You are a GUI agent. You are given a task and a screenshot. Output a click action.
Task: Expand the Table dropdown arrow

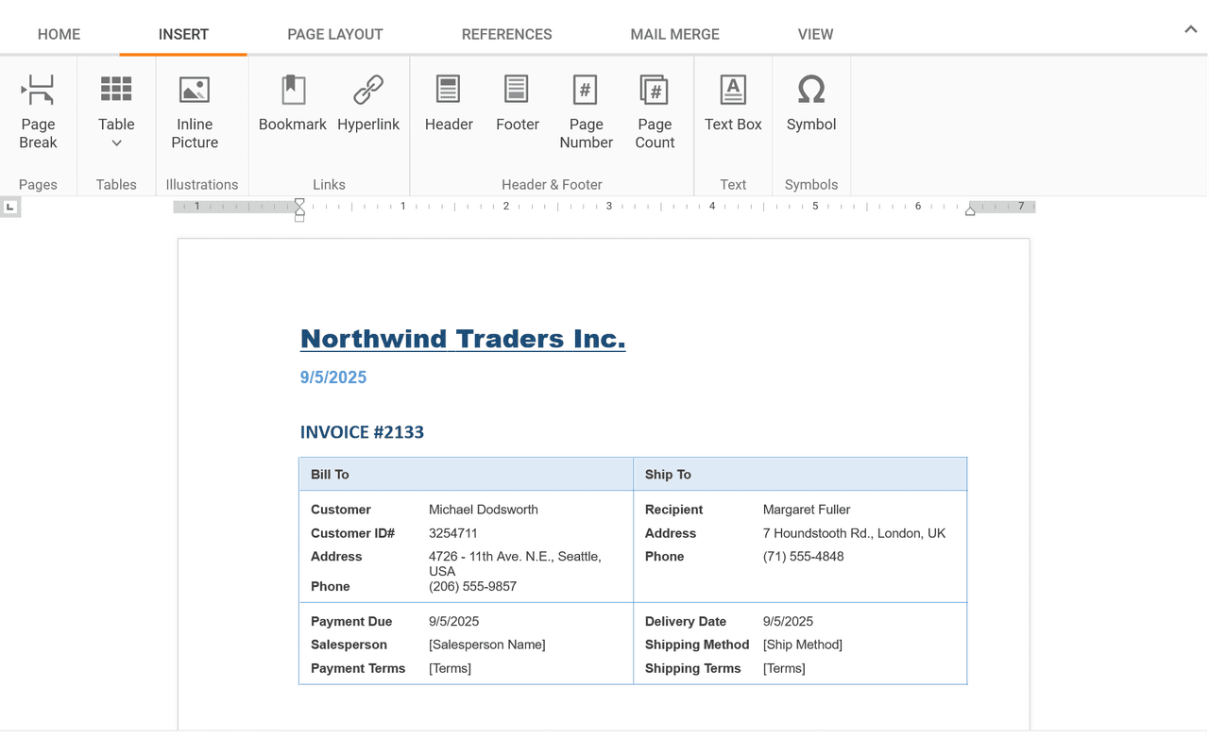(116, 143)
